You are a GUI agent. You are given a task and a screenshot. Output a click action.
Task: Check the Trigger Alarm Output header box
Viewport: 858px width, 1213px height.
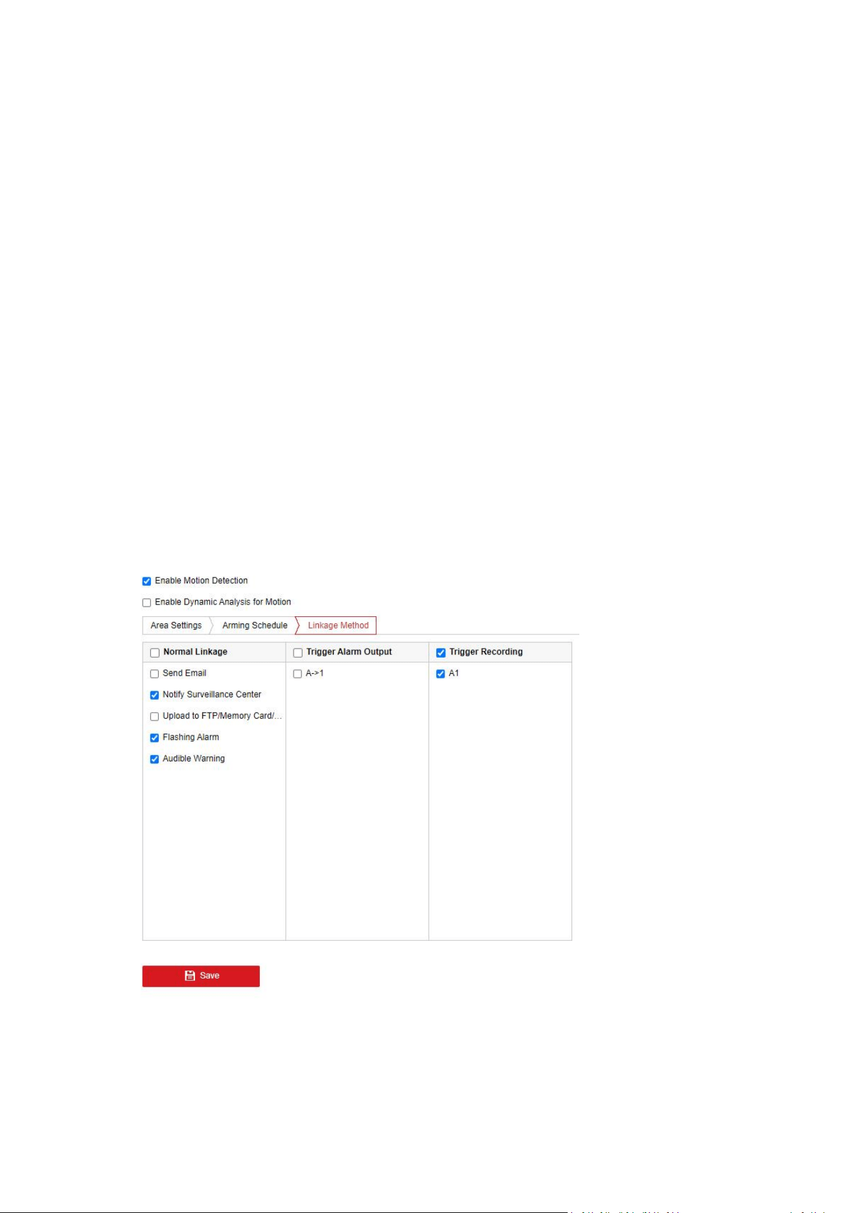298,653
